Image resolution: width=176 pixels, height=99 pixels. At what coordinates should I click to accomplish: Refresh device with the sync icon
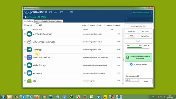24,17
